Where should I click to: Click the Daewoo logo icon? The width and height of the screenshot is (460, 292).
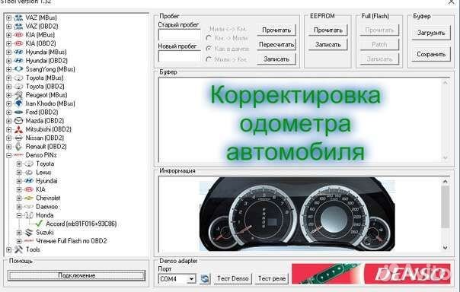(x=29, y=207)
